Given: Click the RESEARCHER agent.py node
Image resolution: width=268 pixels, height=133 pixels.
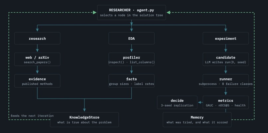Looking at the screenshot, I should [x=131, y=13].
